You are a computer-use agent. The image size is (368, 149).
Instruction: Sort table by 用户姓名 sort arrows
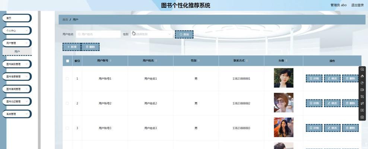156,61
